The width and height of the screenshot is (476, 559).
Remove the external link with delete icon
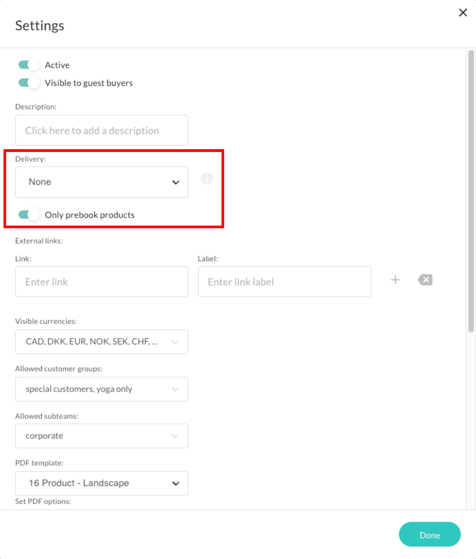click(425, 280)
